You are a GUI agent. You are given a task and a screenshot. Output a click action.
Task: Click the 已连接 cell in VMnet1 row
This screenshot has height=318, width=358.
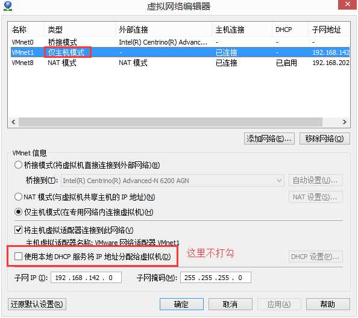(227, 52)
